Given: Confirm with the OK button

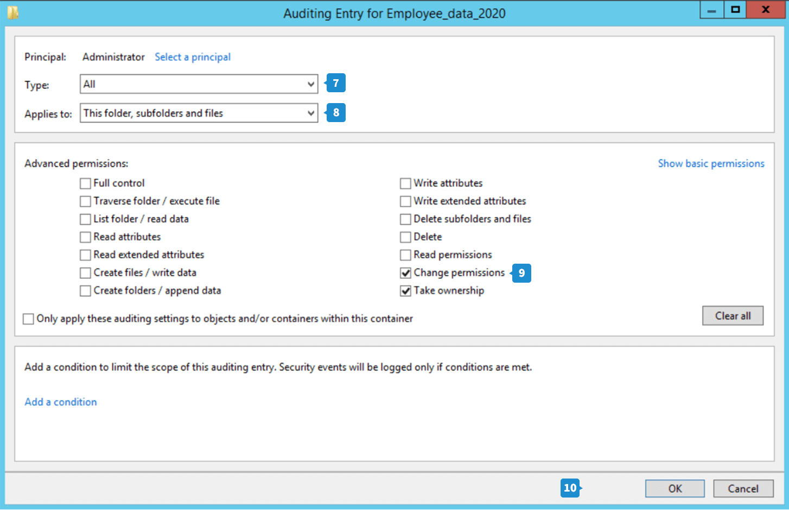Looking at the screenshot, I should tap(675, 488).
